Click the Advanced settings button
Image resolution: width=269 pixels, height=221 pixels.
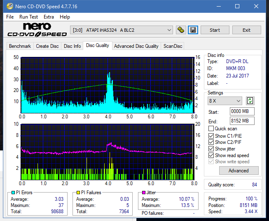click(x=239, y=171)
